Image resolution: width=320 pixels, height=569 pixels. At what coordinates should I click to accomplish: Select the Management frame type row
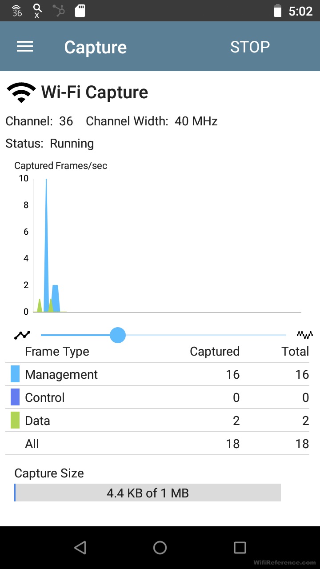coord(160,374)
